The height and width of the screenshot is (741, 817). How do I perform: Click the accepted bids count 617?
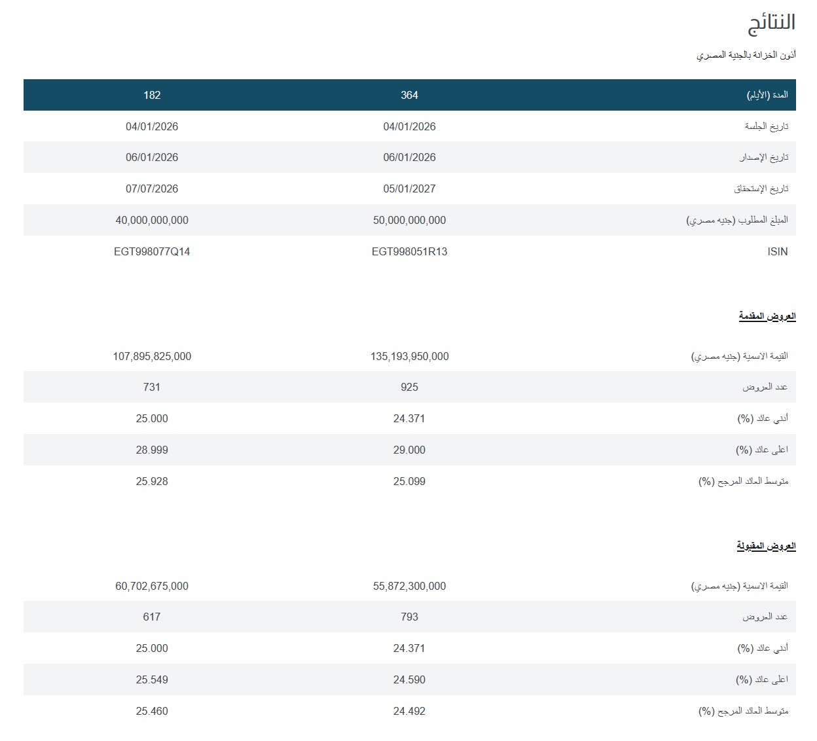[152, 617]
